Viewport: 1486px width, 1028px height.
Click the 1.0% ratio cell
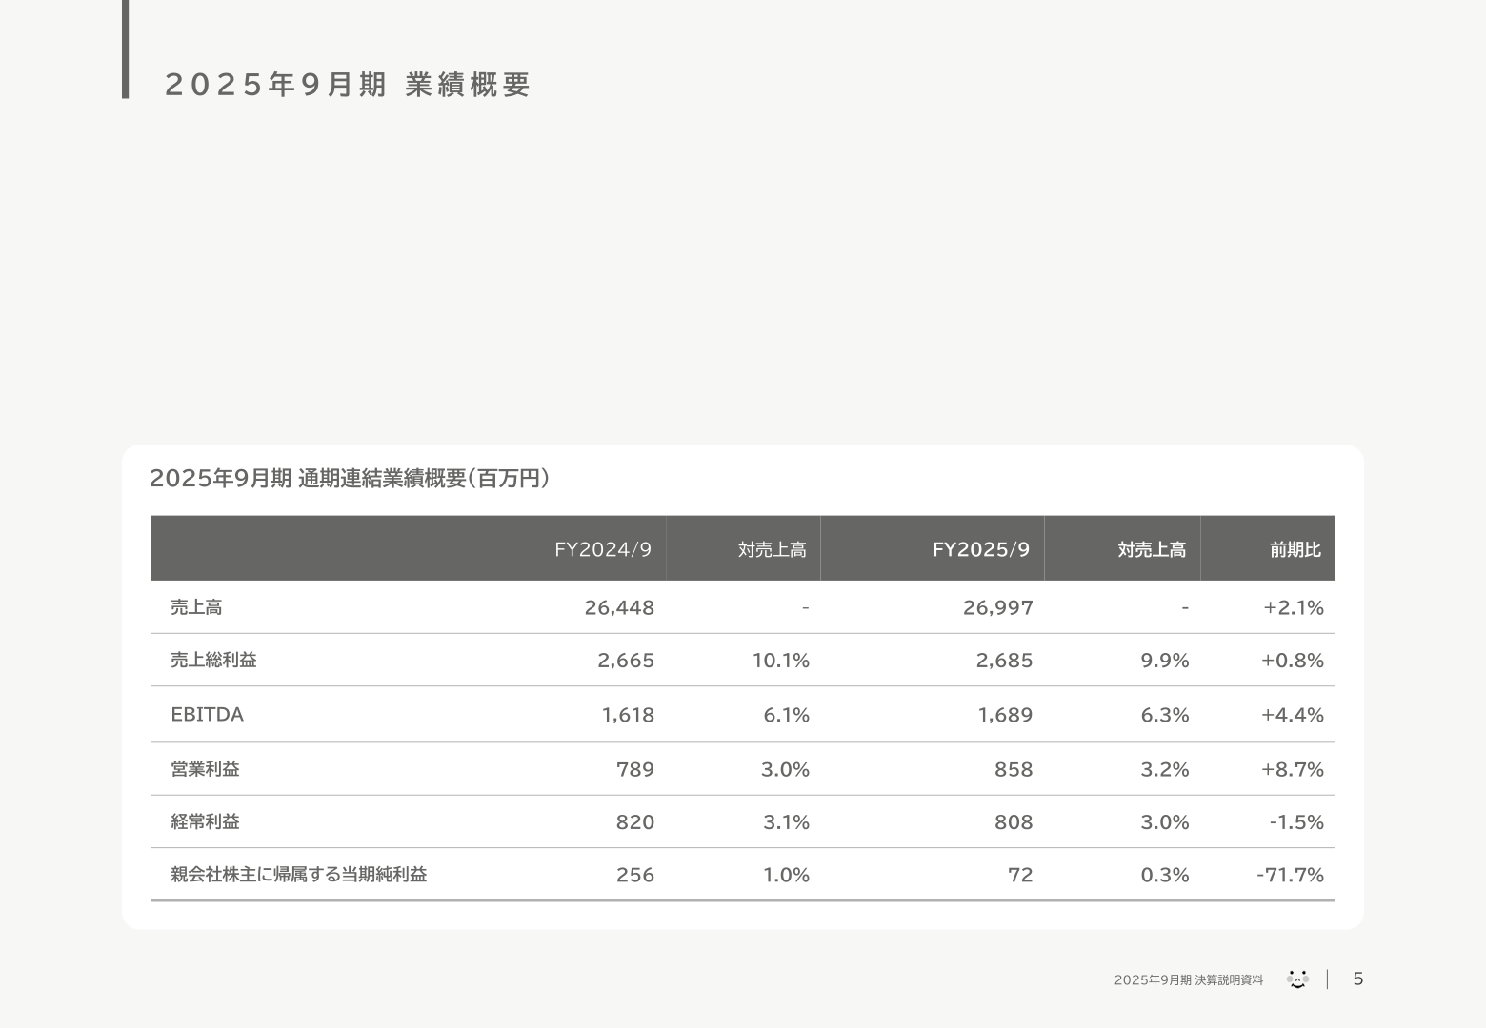point(787,875)
